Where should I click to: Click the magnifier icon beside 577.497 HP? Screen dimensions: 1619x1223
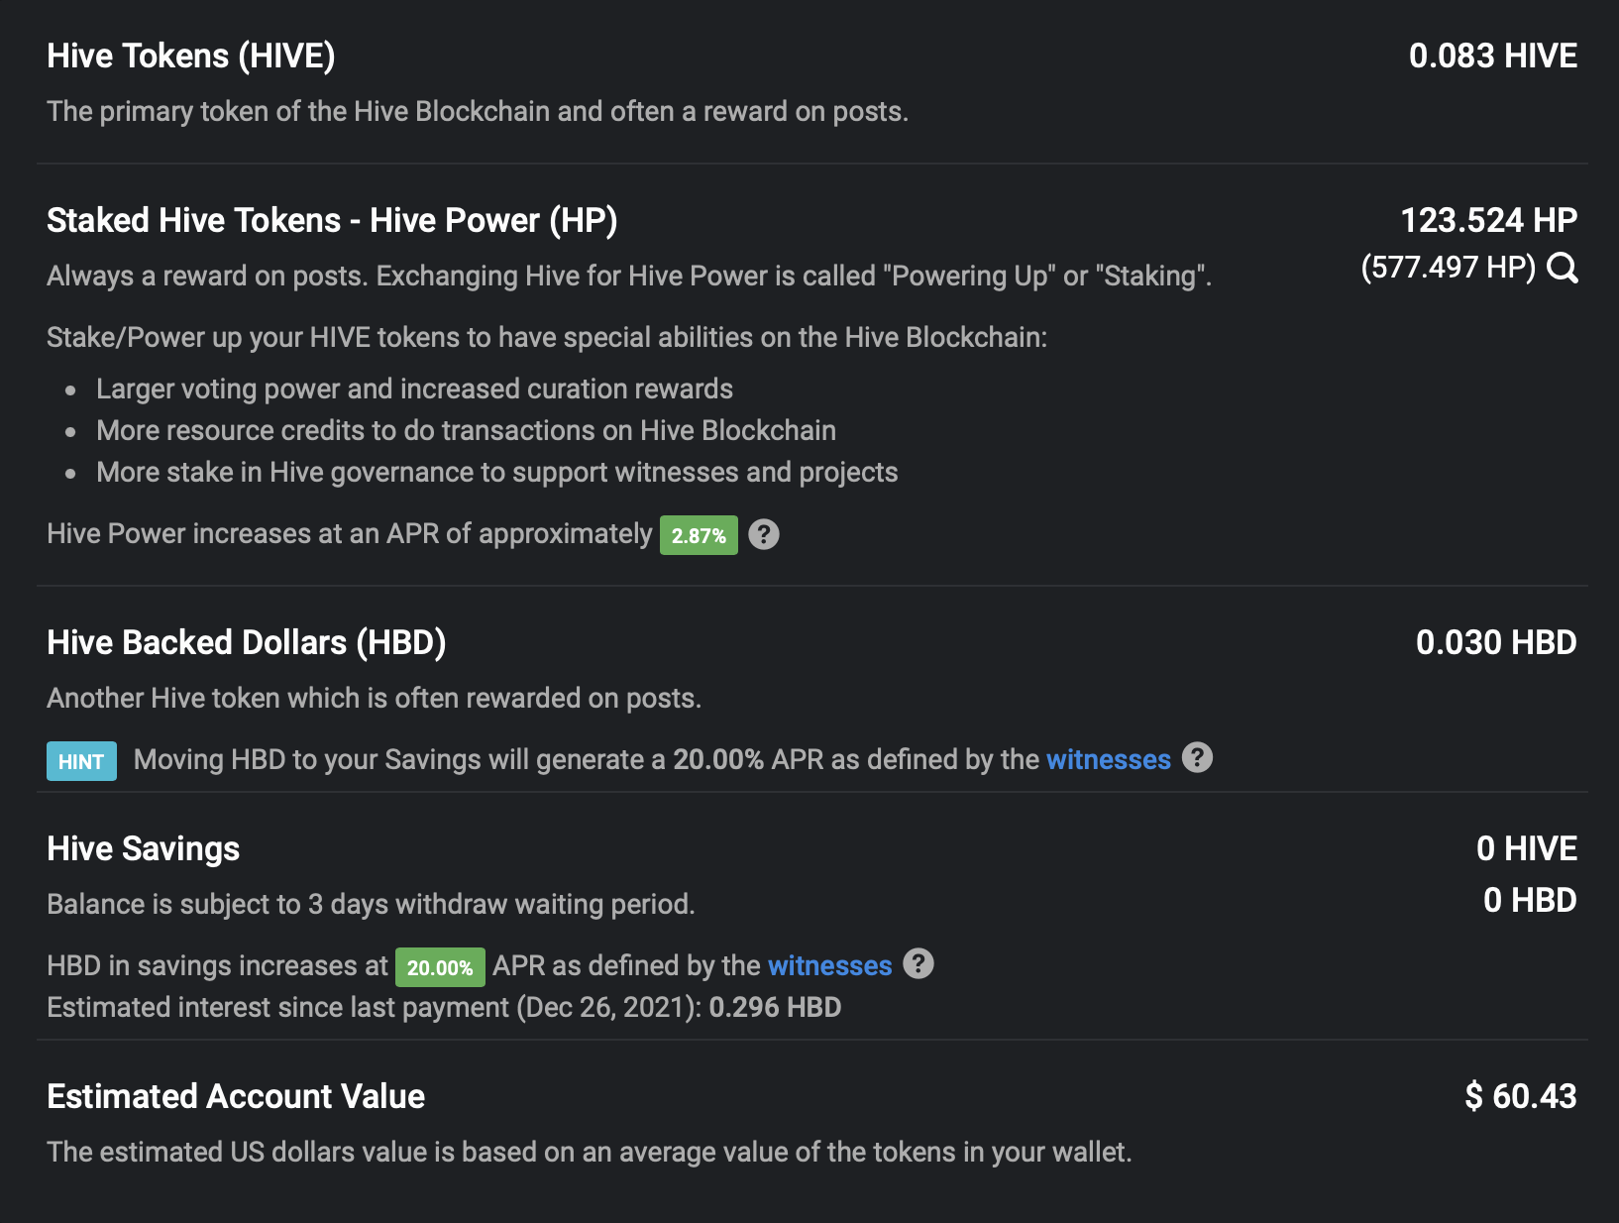pos(1563,268)
